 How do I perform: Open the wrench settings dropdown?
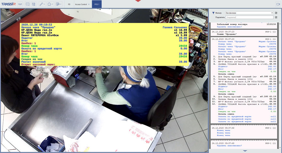pos(42,4)
